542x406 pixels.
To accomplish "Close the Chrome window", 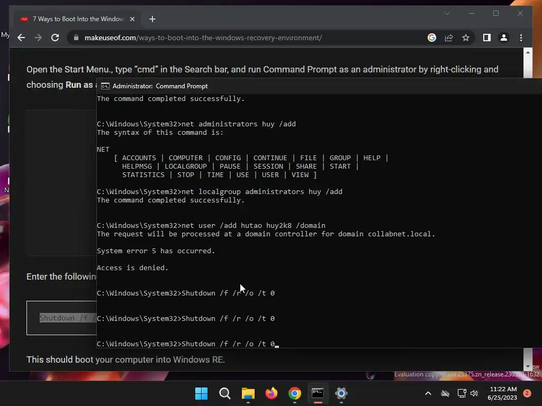I will [x=520, y=13].
